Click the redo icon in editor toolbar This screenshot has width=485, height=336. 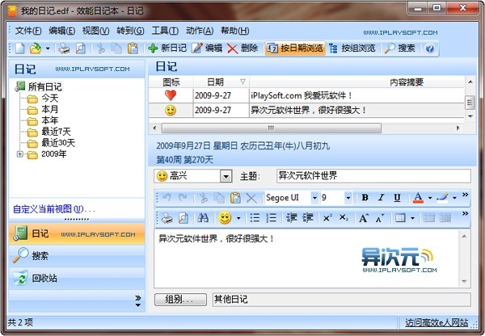[183, 198]
